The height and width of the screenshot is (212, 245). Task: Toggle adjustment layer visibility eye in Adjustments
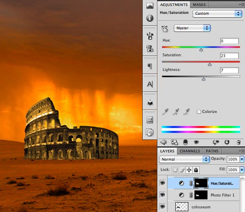196,142
